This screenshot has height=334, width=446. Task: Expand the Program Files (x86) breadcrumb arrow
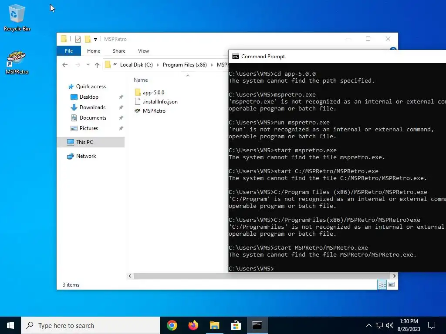tap(212, 65)
